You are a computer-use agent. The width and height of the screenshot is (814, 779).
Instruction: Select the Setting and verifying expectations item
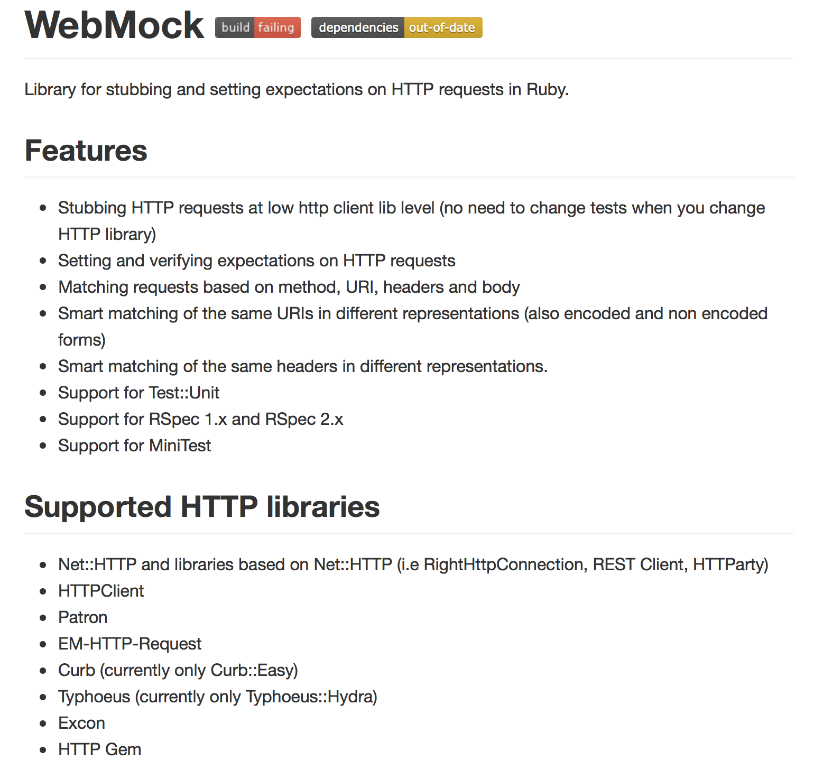[256, 261]
